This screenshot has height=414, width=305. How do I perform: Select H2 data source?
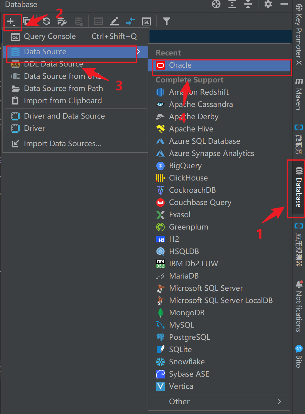click(x=219, y=239)
